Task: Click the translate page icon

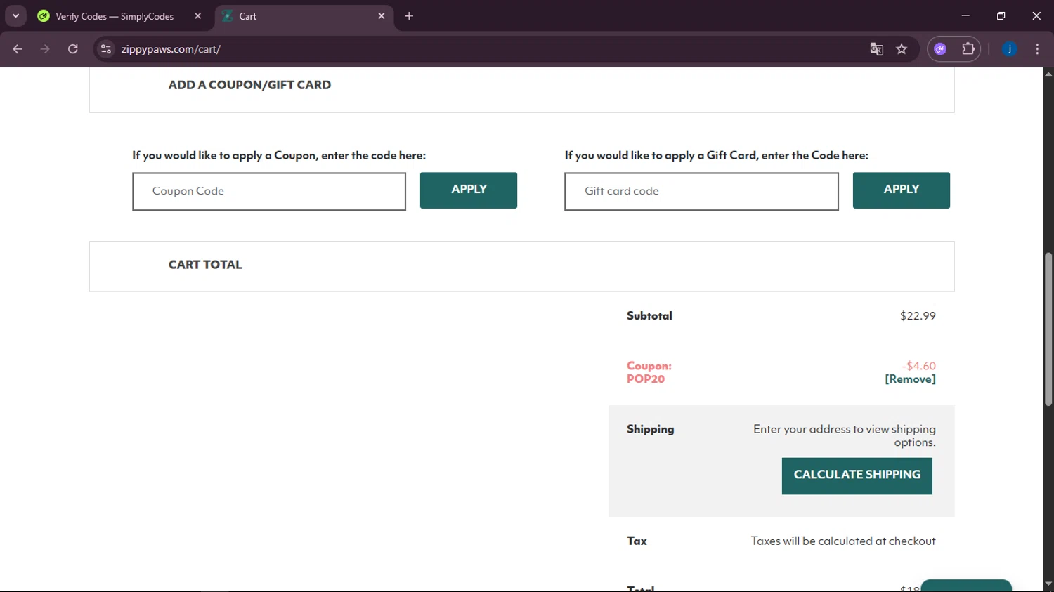Action: point(876,49)
